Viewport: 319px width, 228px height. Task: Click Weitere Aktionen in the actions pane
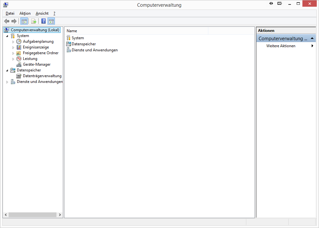coord(281,46)
